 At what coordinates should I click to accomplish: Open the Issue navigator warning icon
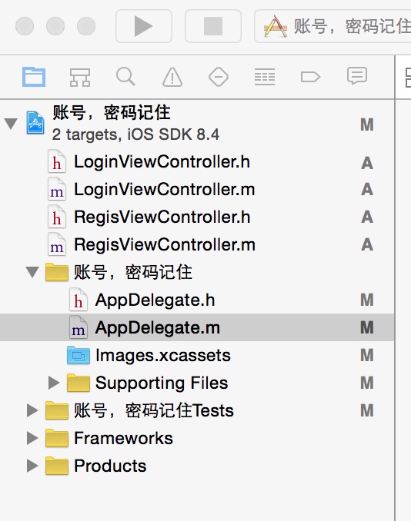pos(172,77)
